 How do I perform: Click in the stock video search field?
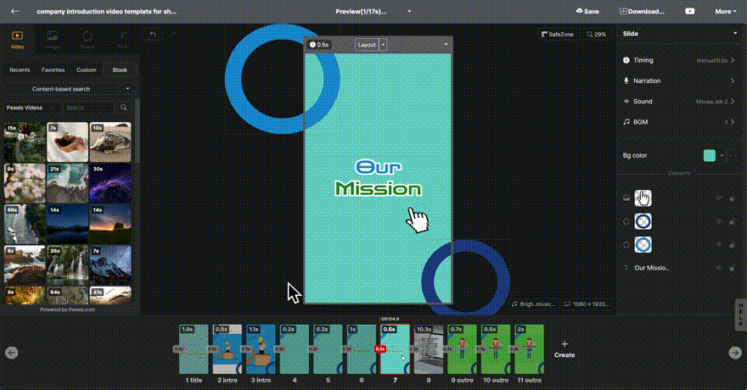89,108
